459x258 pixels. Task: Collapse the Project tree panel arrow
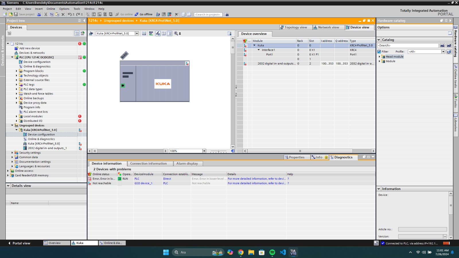(x=84, y=21)
